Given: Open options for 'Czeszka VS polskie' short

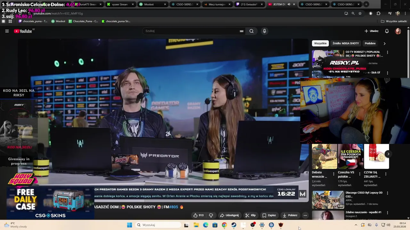Looking at the screenshot, I should point(359,174).
